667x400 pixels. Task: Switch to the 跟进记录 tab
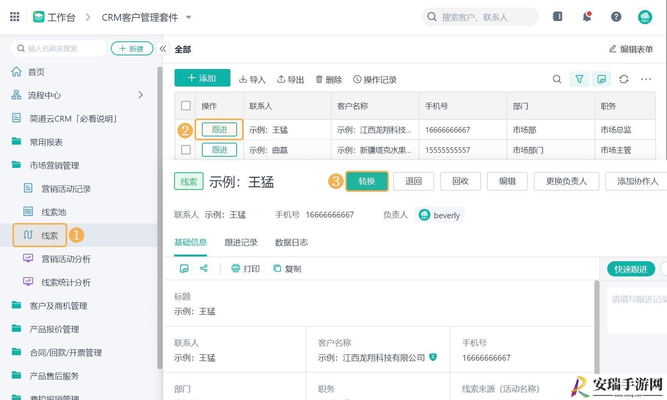241,242
